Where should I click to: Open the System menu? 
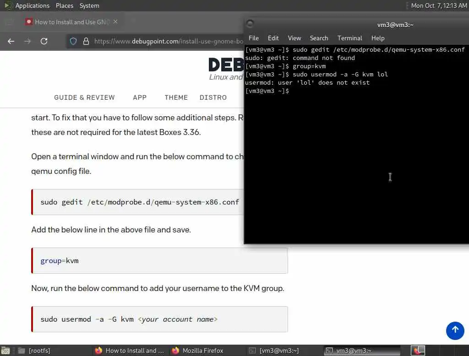[89, 5]
